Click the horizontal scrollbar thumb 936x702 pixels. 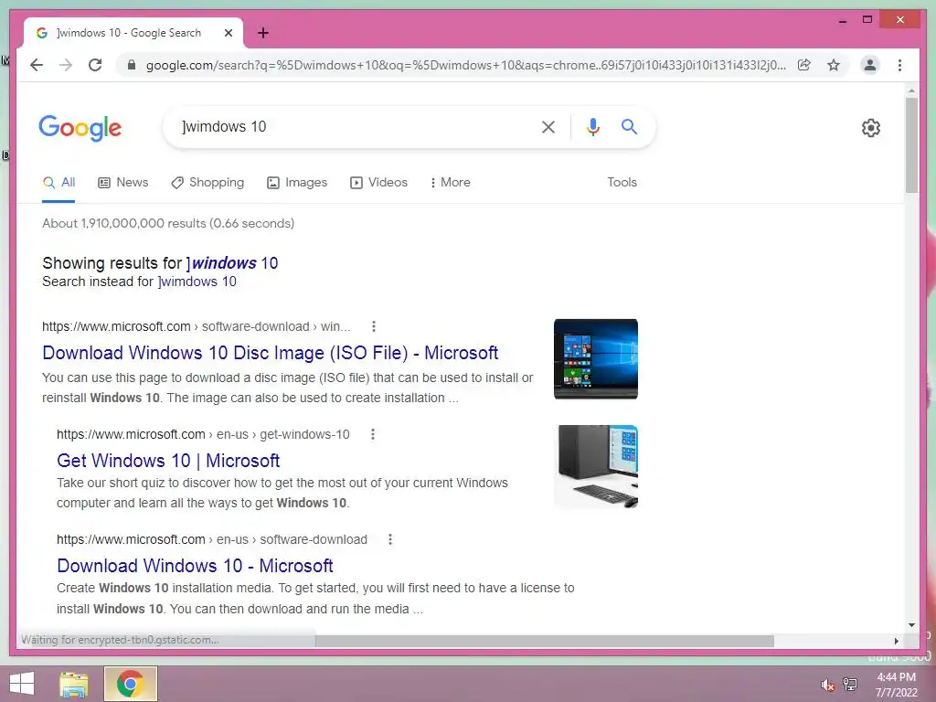click(x=545, y=641)
